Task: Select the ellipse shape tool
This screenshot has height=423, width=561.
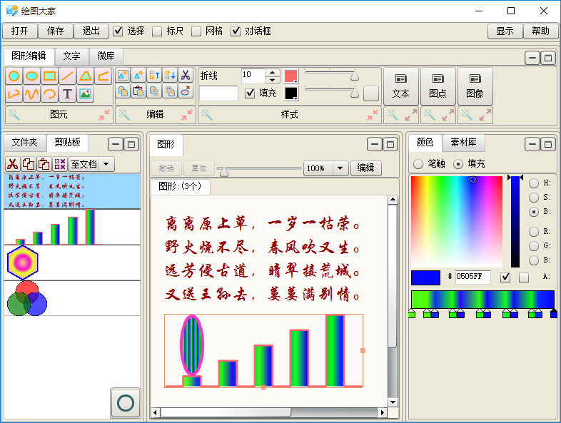Action: coord(32,76)
